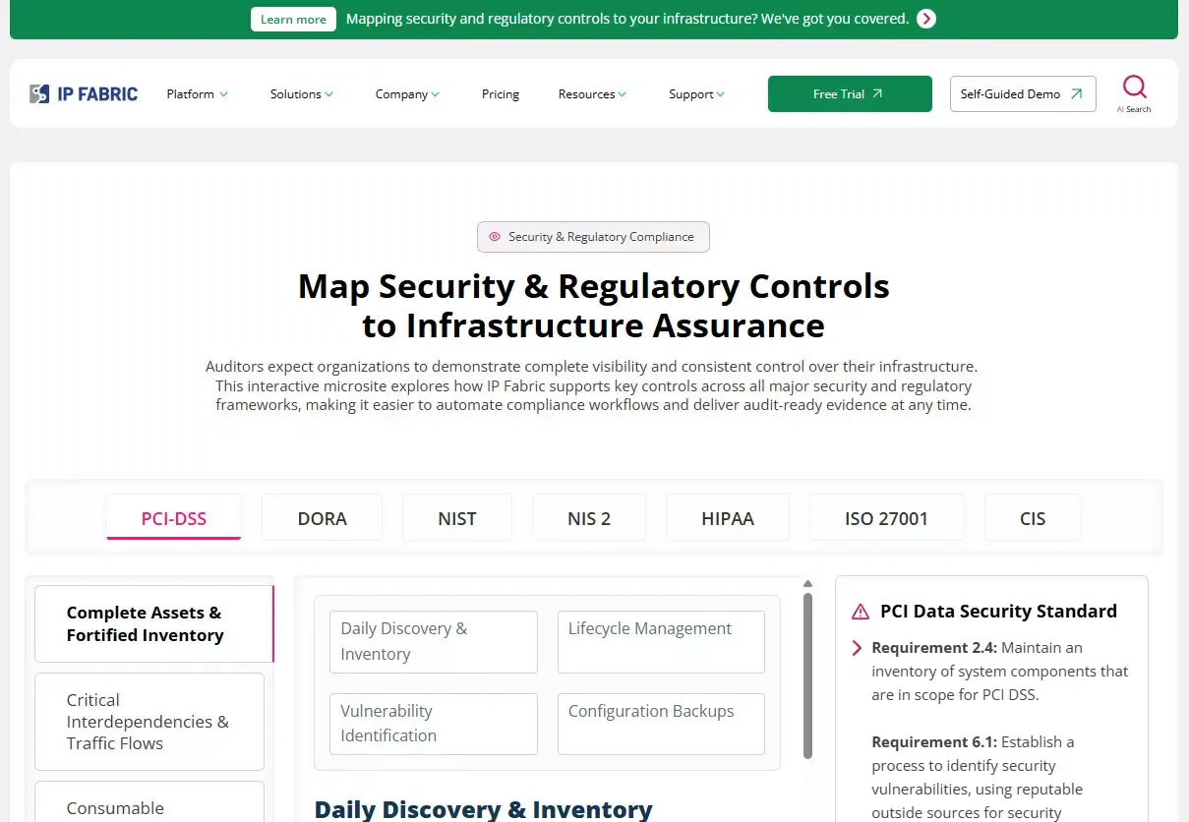Screen dimensions: 1189x822
Task: Click the IP Fabric logo
Action: (84, 94)
